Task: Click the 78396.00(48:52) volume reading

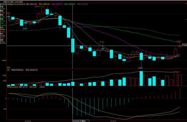Action: [x=17, y=70]
